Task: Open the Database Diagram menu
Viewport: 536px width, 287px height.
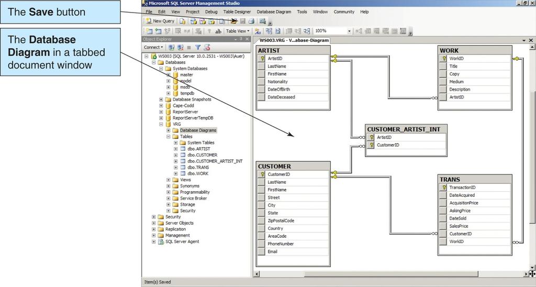Action: tap(274, 12)
